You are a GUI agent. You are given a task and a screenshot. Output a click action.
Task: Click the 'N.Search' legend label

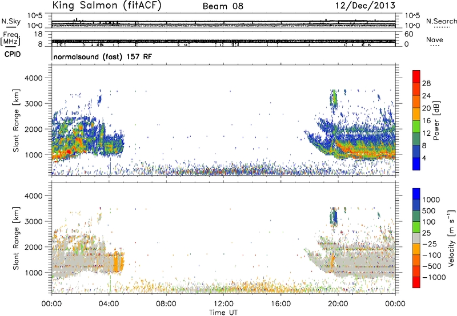[441, 21]
